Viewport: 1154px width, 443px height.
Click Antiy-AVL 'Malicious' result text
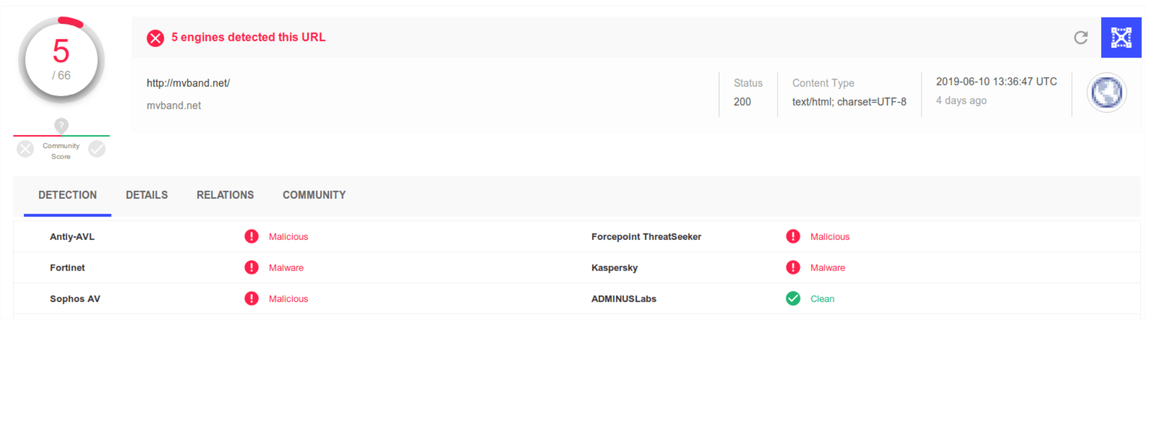[x=288, y=237]
